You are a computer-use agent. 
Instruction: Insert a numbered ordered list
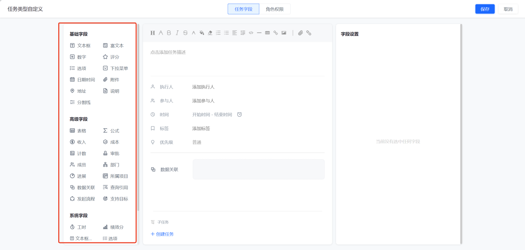(x=218, y=33)
